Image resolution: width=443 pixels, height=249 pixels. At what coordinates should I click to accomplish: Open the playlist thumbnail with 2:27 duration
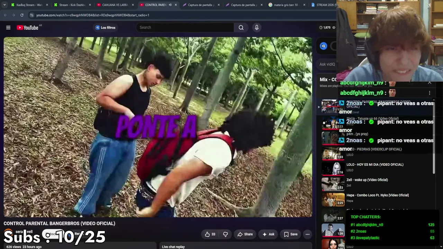[333, 214]
